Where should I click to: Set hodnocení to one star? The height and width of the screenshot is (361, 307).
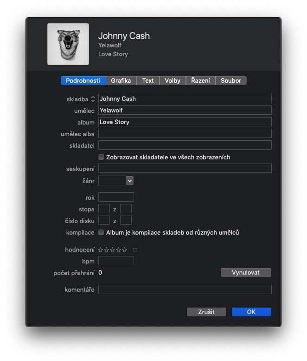pos(101,250)
